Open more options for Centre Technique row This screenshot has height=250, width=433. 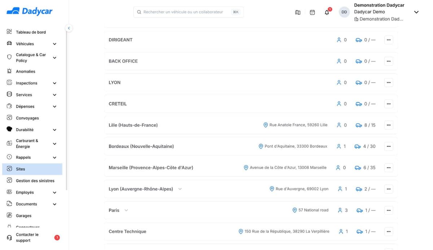click(x=389, y=232)
